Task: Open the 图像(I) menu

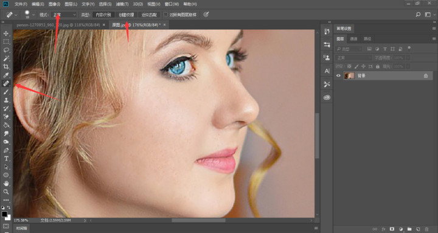Action: 54,4
